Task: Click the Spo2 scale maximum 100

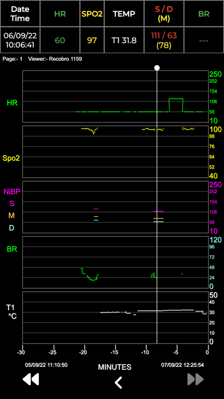Action: click(215, 129)
